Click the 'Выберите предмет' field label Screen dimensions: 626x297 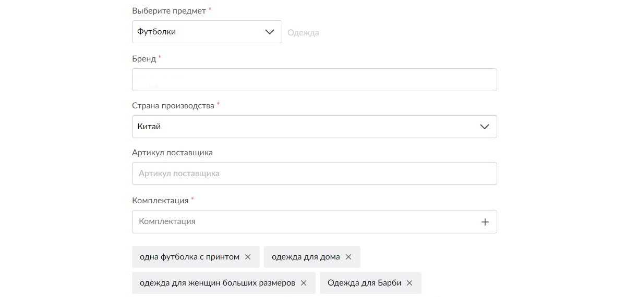pyautogui.click(x=168, y=10)
